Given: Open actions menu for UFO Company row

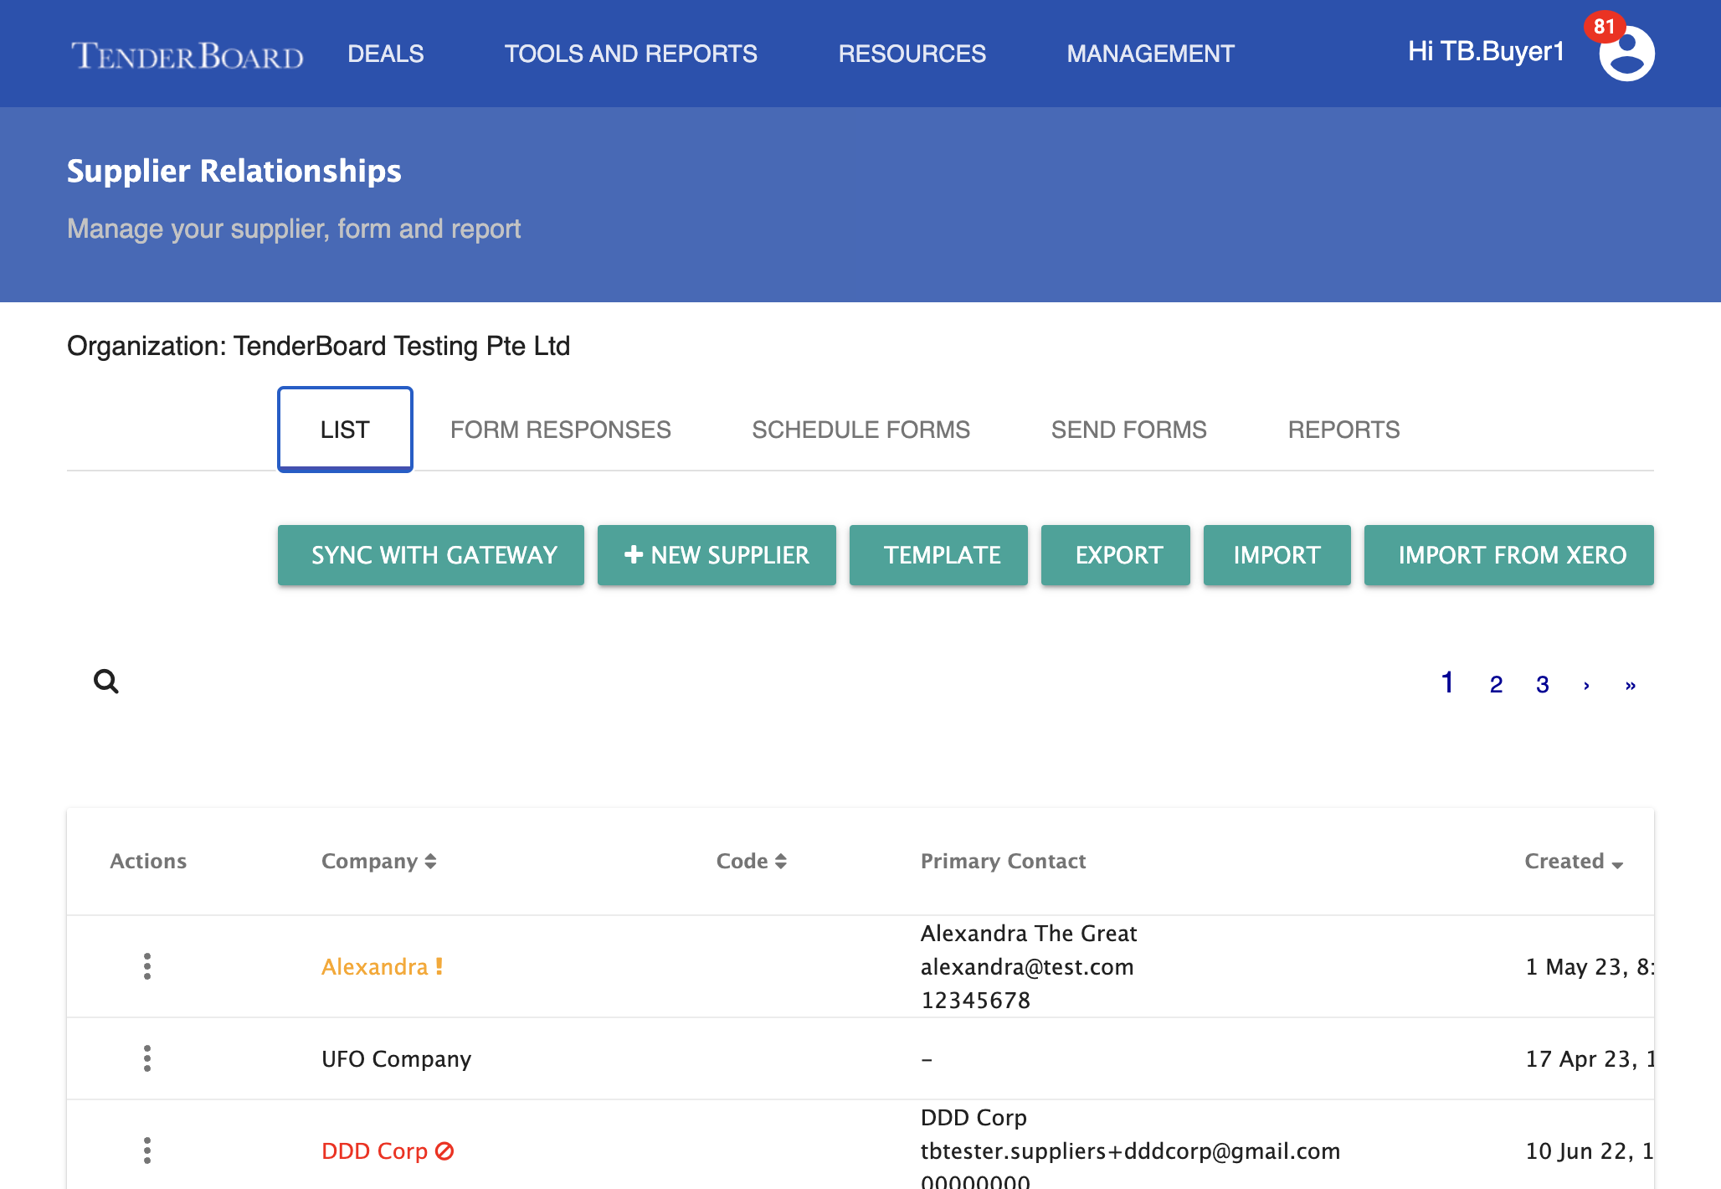Looking at the screenshot, I should point(147,1058).
